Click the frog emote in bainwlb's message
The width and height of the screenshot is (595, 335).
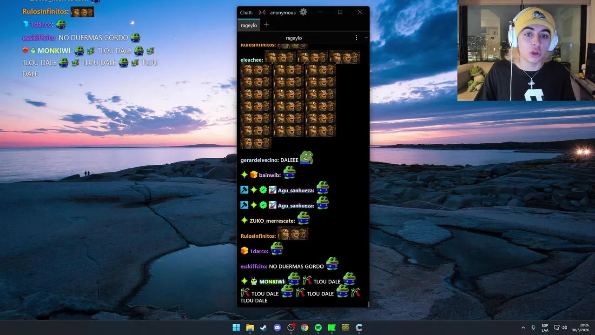coord(290,173)
